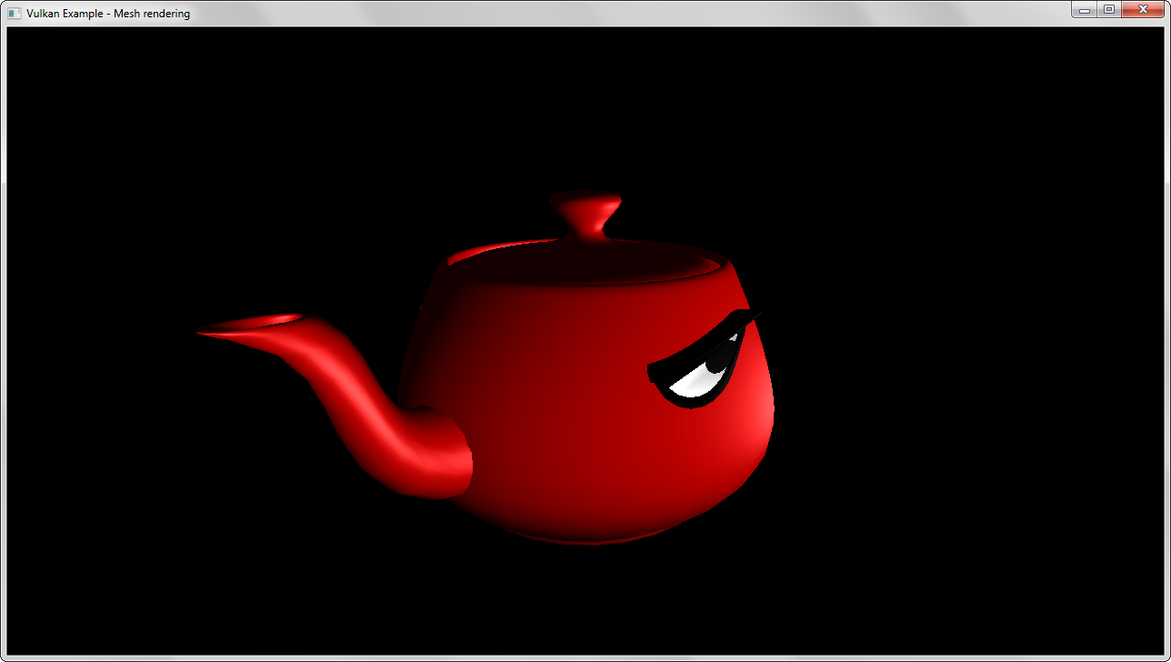This screenshot has width=1171, height=662.
Task: Click the 'Vulkan Example - Mesh rendering' title text
Action: (x=108, y=14)
